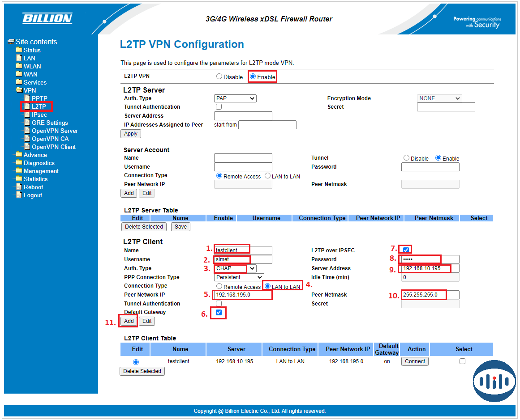Open the Status folder icon in sidebar

coord(19,50)
